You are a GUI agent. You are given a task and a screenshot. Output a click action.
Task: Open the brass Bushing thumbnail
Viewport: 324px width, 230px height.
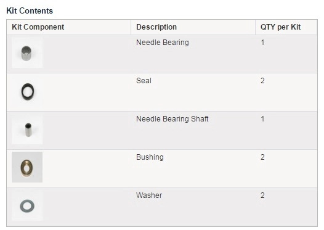tap(27, 167)
